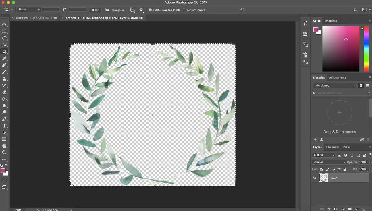Hide Layer 0 using eye icon
The image size is (372, 211).
tap(315, 178)
